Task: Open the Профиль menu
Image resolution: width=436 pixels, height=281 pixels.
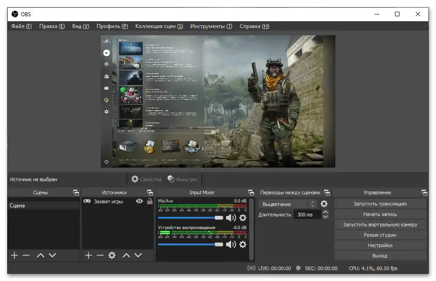Action: 112,26
